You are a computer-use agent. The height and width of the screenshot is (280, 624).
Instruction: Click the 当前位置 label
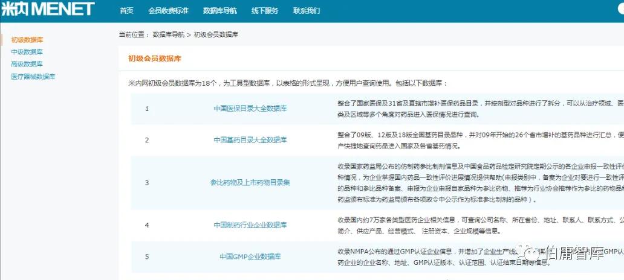click(134, 34)
